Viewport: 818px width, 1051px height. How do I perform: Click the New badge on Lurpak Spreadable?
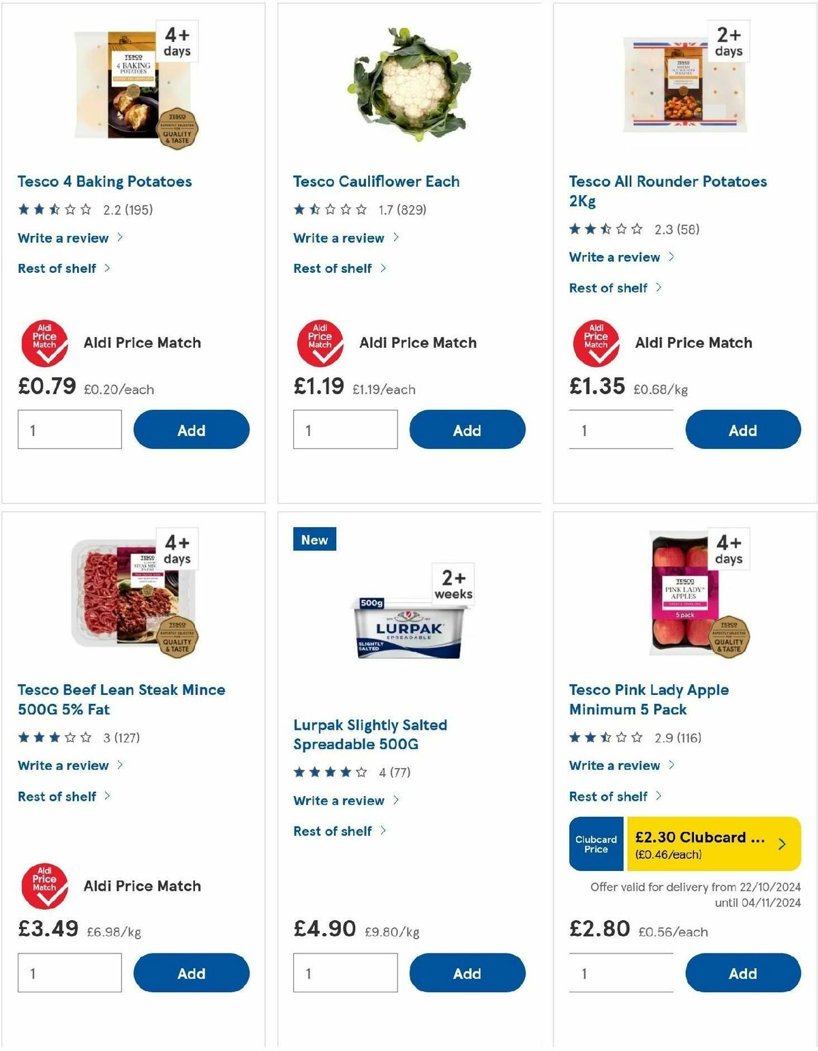314,539
